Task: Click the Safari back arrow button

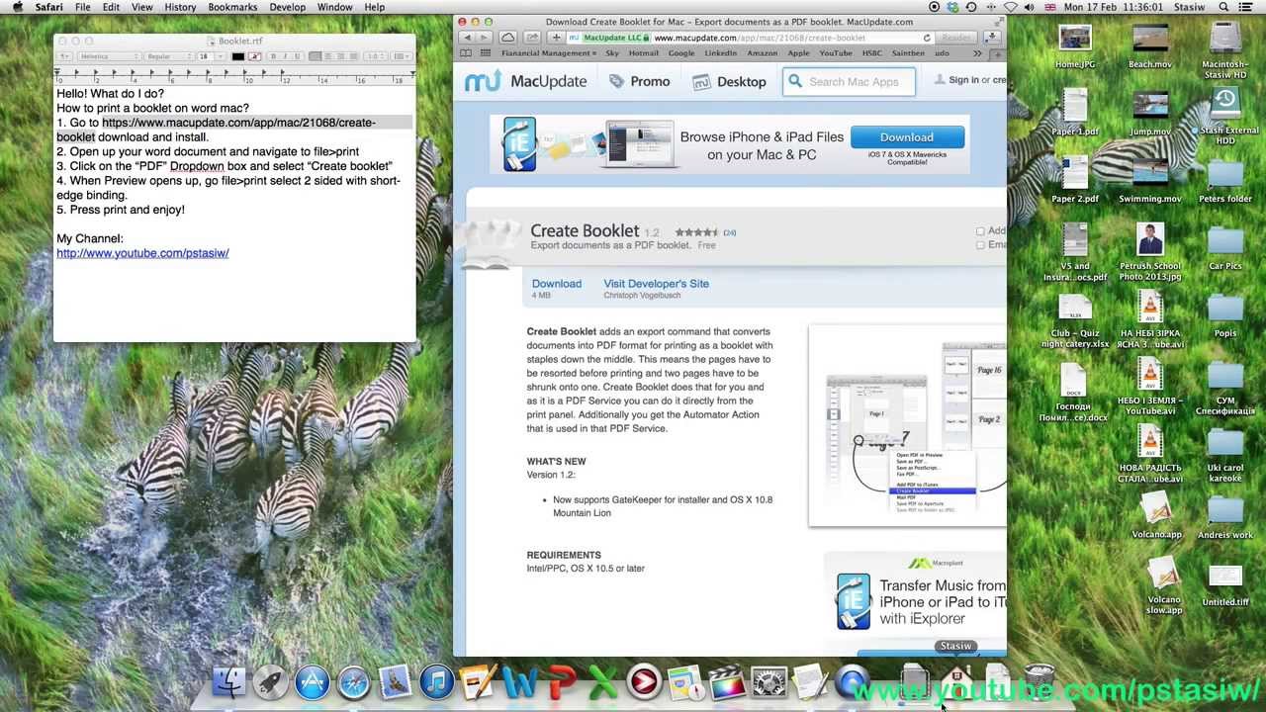Action: point(467,38)
